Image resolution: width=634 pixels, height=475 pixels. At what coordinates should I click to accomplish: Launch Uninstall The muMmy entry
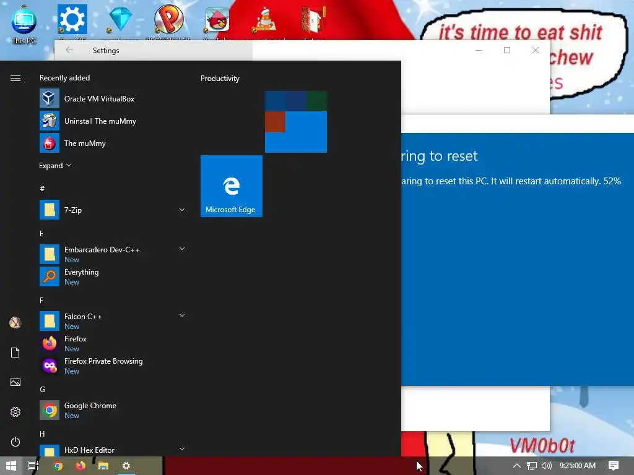click(x=113, y=121)
